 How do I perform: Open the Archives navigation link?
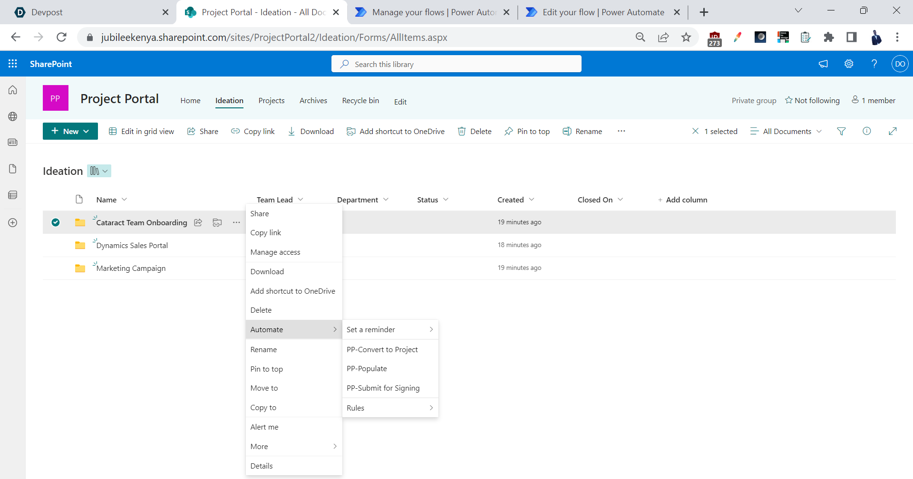(313, 101)
